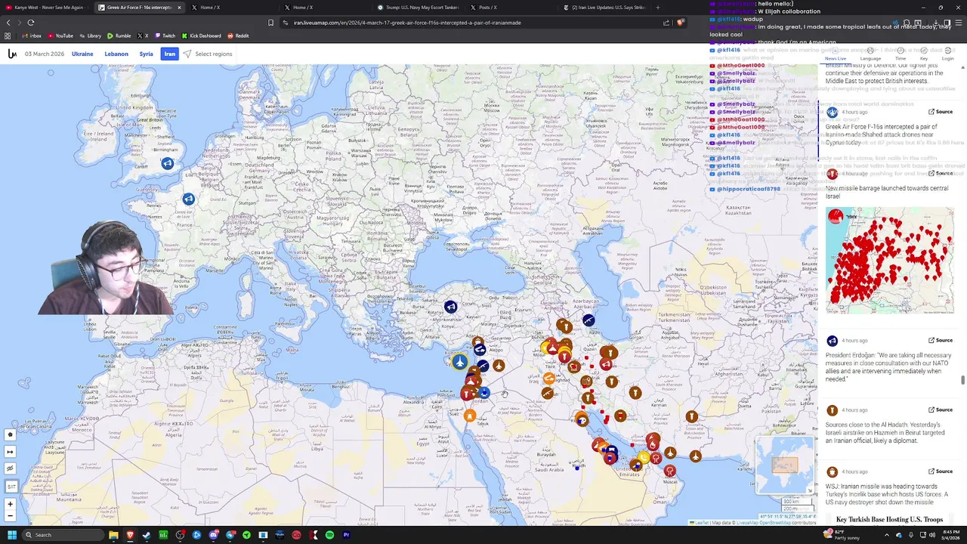
Task: Open the Language selector
Action: pos(870,54)
